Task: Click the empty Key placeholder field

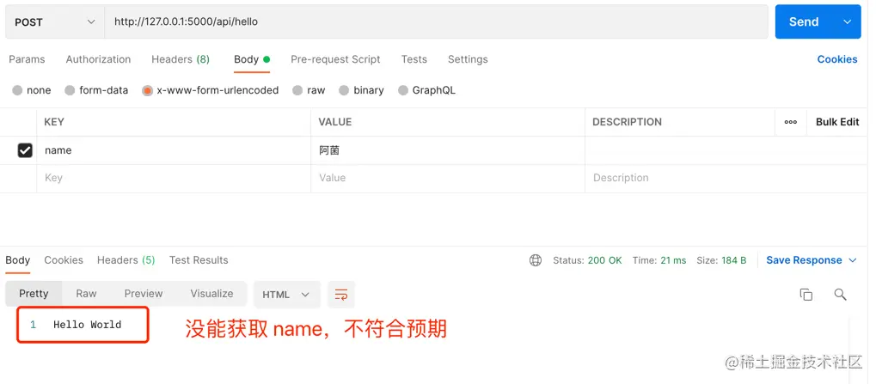Action: click(174, 178)
